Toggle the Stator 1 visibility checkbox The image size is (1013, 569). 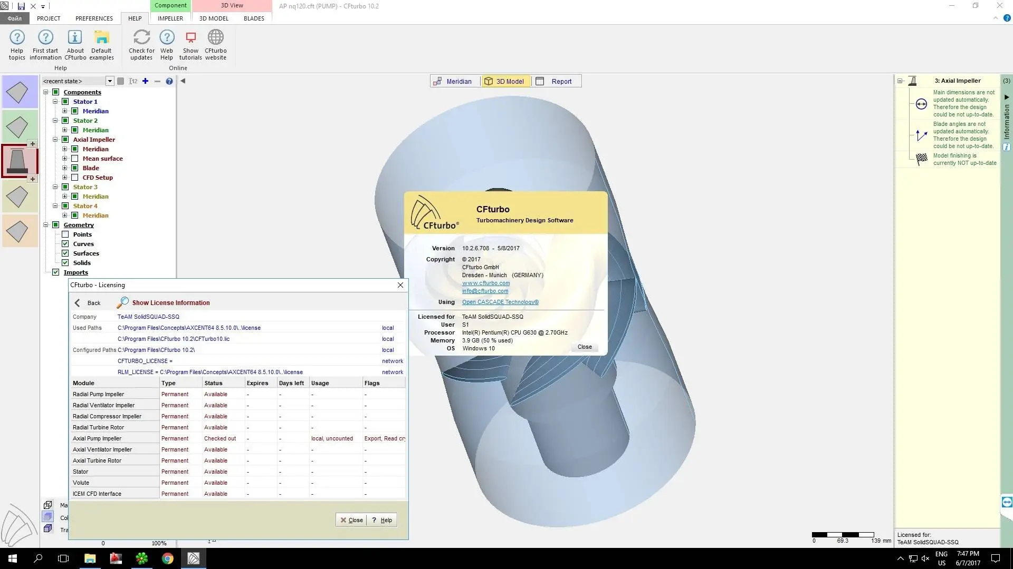tap(65, 102)
